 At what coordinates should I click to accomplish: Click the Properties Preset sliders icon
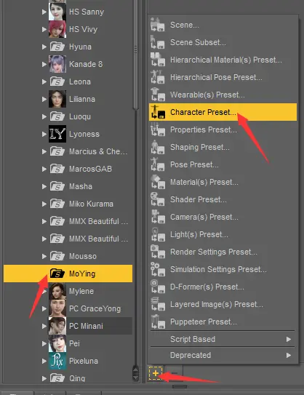tap(157, 129)
